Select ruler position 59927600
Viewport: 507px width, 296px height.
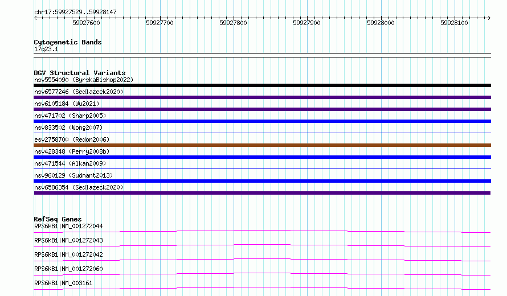click(87, 23)
